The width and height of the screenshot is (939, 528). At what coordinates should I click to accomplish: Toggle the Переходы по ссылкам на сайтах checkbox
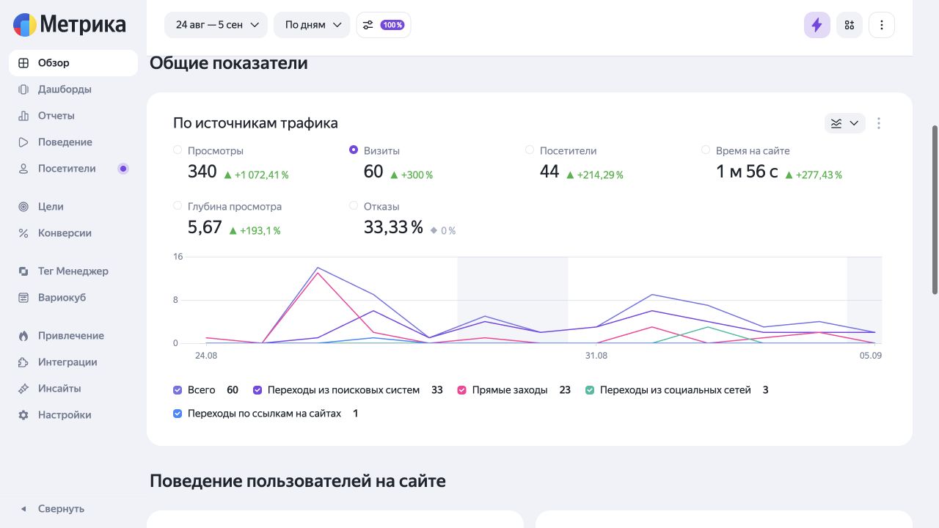(x=178, y=414)
